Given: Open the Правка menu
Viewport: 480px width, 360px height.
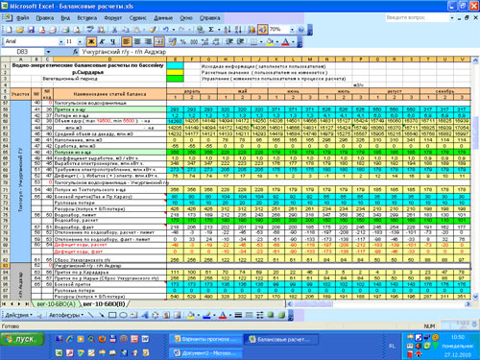Looking at the screenshot, I should tap(45, 18).
